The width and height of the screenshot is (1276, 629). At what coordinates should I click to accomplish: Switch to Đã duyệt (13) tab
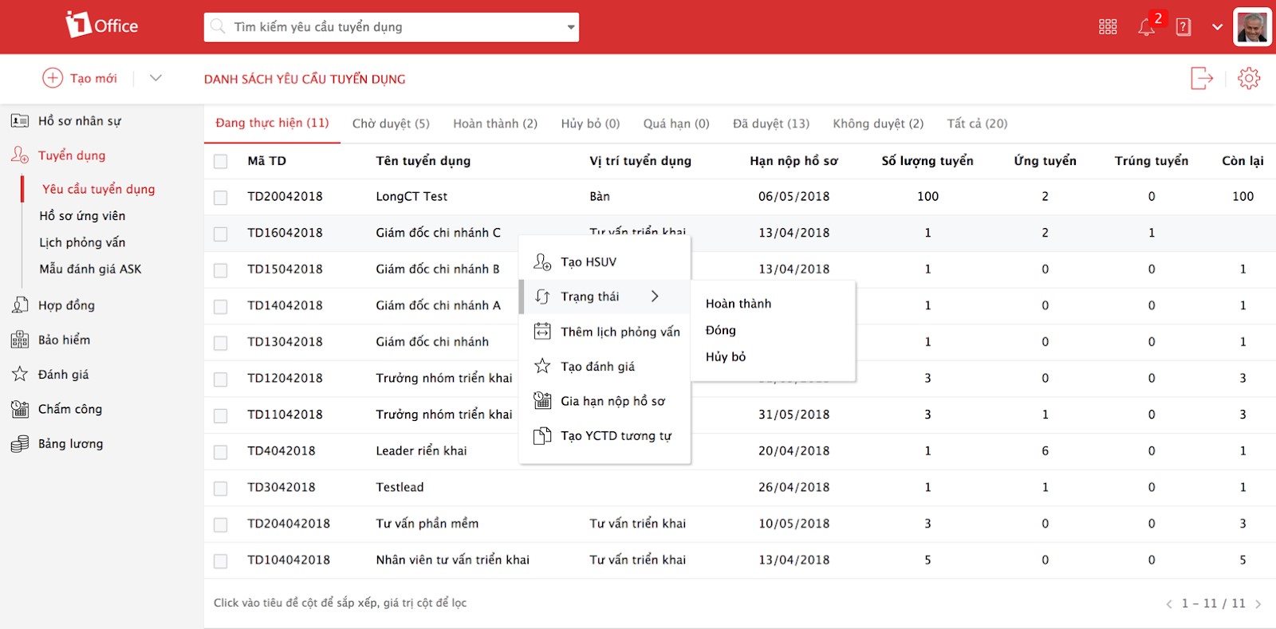point(771,124)
